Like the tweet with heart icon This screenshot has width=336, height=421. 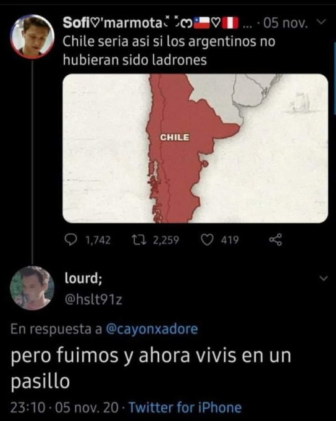tap(207, 240)
